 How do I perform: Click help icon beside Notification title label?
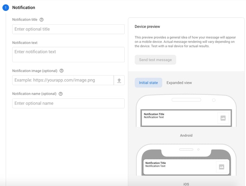(x=41, y=20)
